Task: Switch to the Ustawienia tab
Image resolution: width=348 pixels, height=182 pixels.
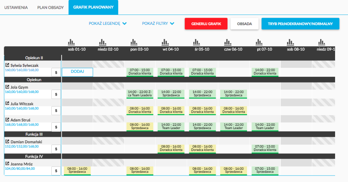Action: 16,7
